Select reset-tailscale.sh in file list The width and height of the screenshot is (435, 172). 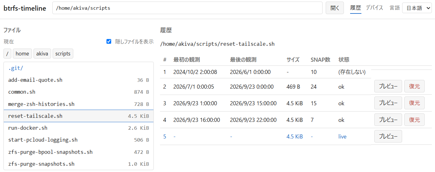click(x=79, y=116)
